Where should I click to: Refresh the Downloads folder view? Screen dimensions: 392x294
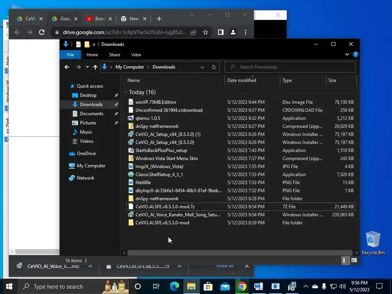point(214,67)
